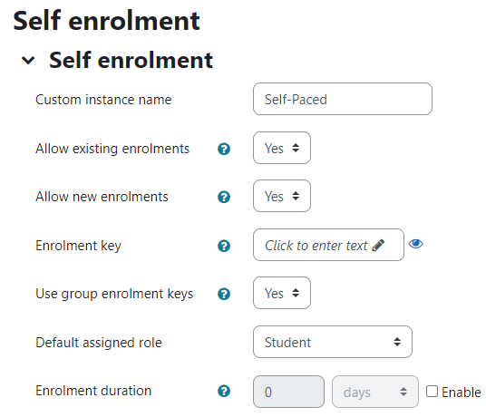Image resolution: width=486 pixels, height=417 pixels.
Task: Open help for Allow existing enrolments
Action: [x=224, y=149]
